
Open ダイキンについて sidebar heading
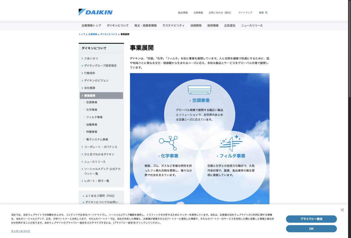coord(94,48)
